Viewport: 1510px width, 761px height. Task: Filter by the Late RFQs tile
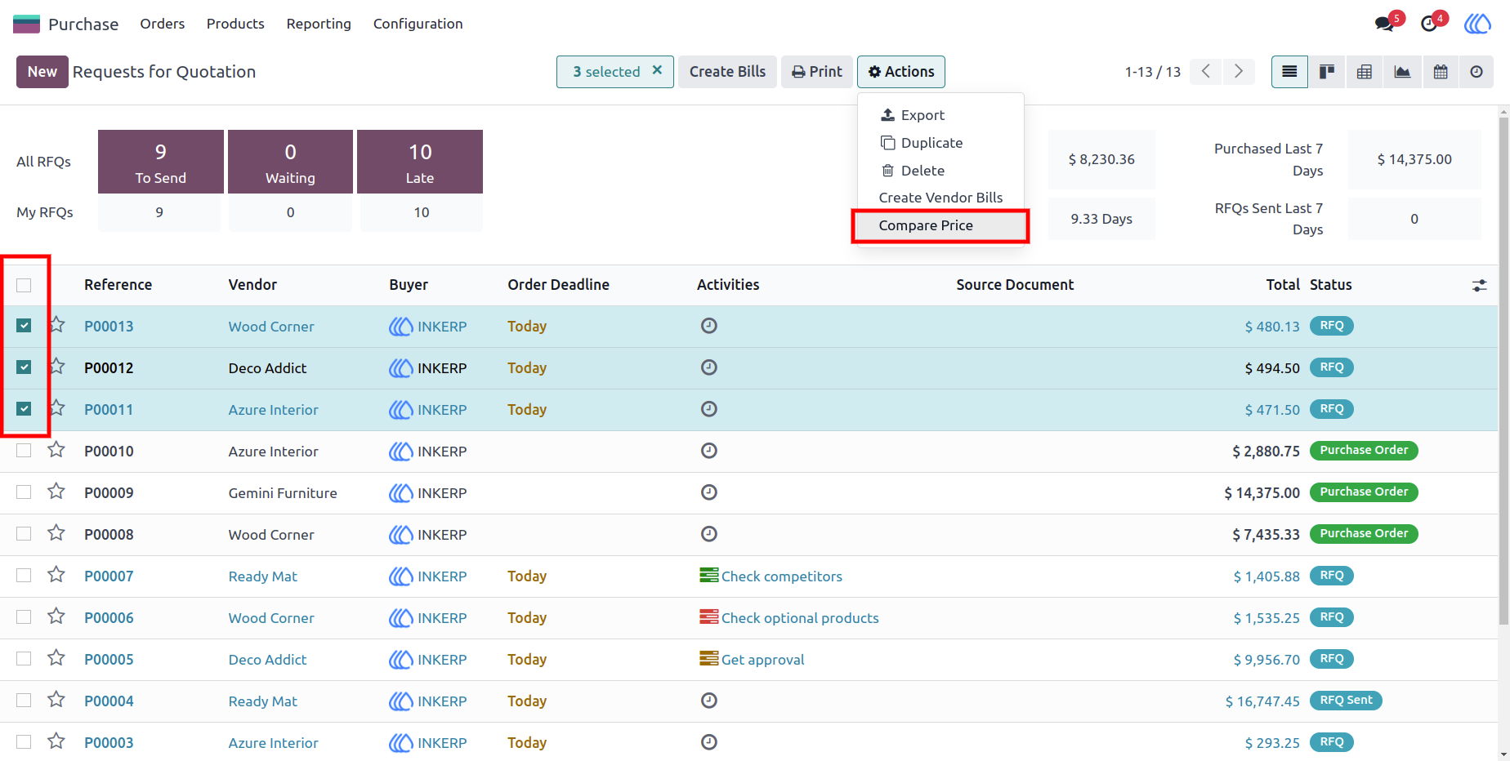pyautogui.click(x=420, y=162)
